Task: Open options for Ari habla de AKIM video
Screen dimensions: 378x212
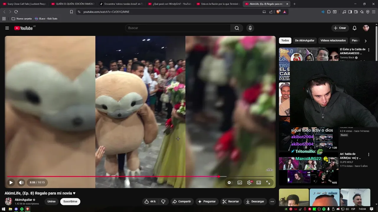Action: tap(369, 154)
